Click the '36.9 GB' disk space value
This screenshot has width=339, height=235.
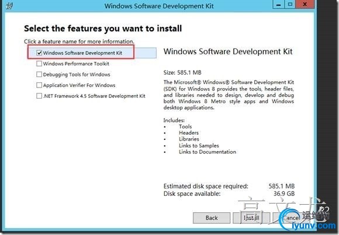(x=284, y=194)
